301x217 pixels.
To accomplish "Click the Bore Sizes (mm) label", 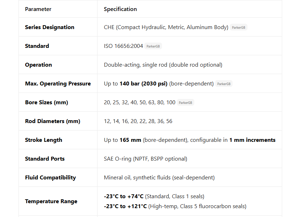I will click(x=46, y=102).
